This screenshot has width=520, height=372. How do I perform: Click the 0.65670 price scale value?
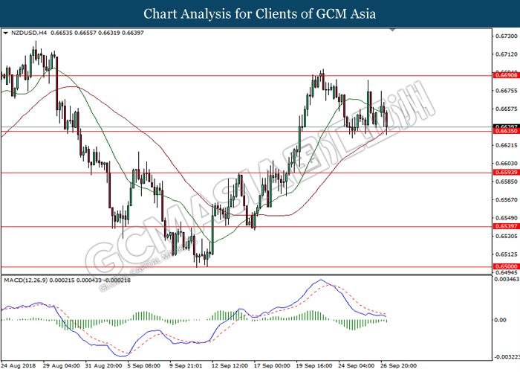[x=506, y=200]
